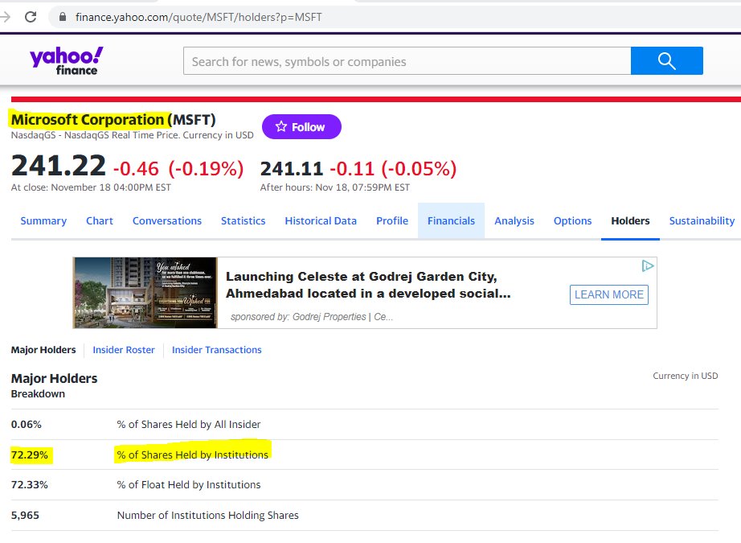Click the padlock icon in address bar
741x543 pixels.
click(63, 17)
